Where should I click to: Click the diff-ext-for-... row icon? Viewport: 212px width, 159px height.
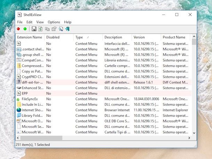(x=19, y=82)
